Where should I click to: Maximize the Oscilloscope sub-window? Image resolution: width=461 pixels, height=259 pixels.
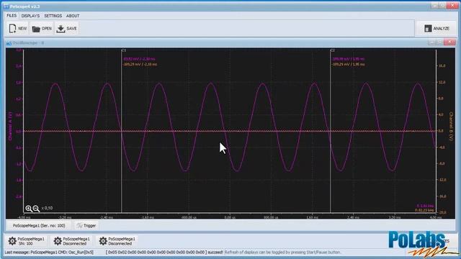click(440, 42)
